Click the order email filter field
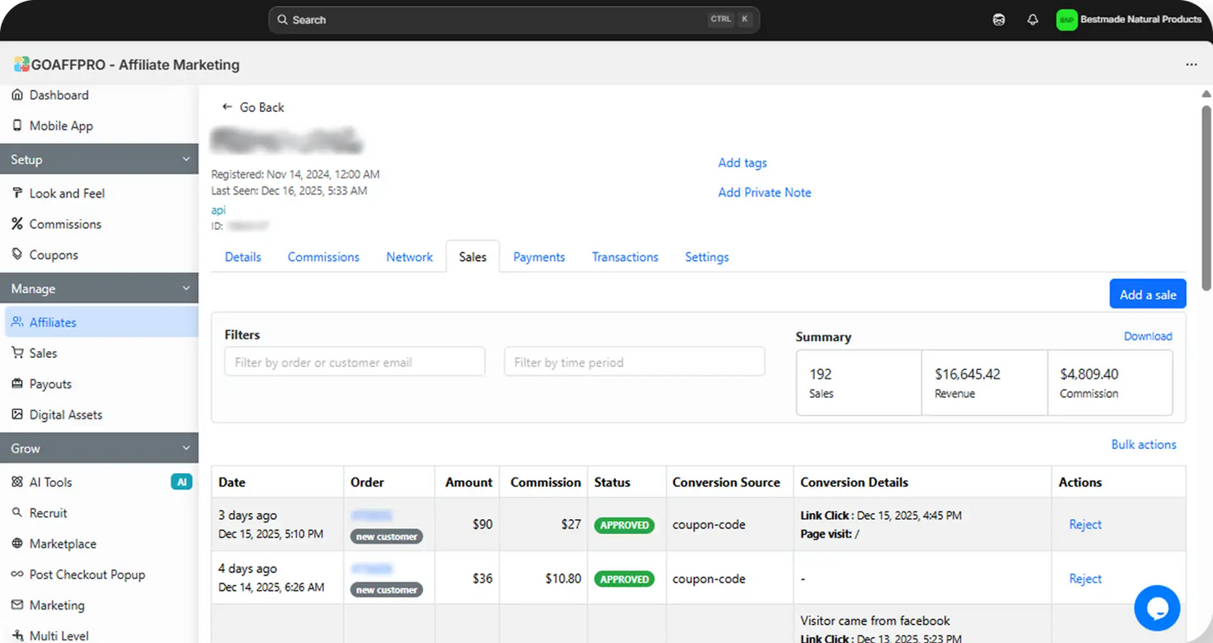1213x643 pixels. pos(354,361)
